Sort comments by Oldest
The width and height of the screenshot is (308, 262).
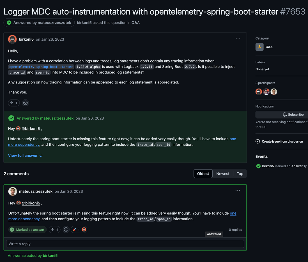coord(203,174)
